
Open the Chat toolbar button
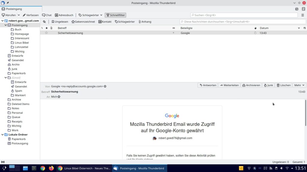tap(47, 15)
